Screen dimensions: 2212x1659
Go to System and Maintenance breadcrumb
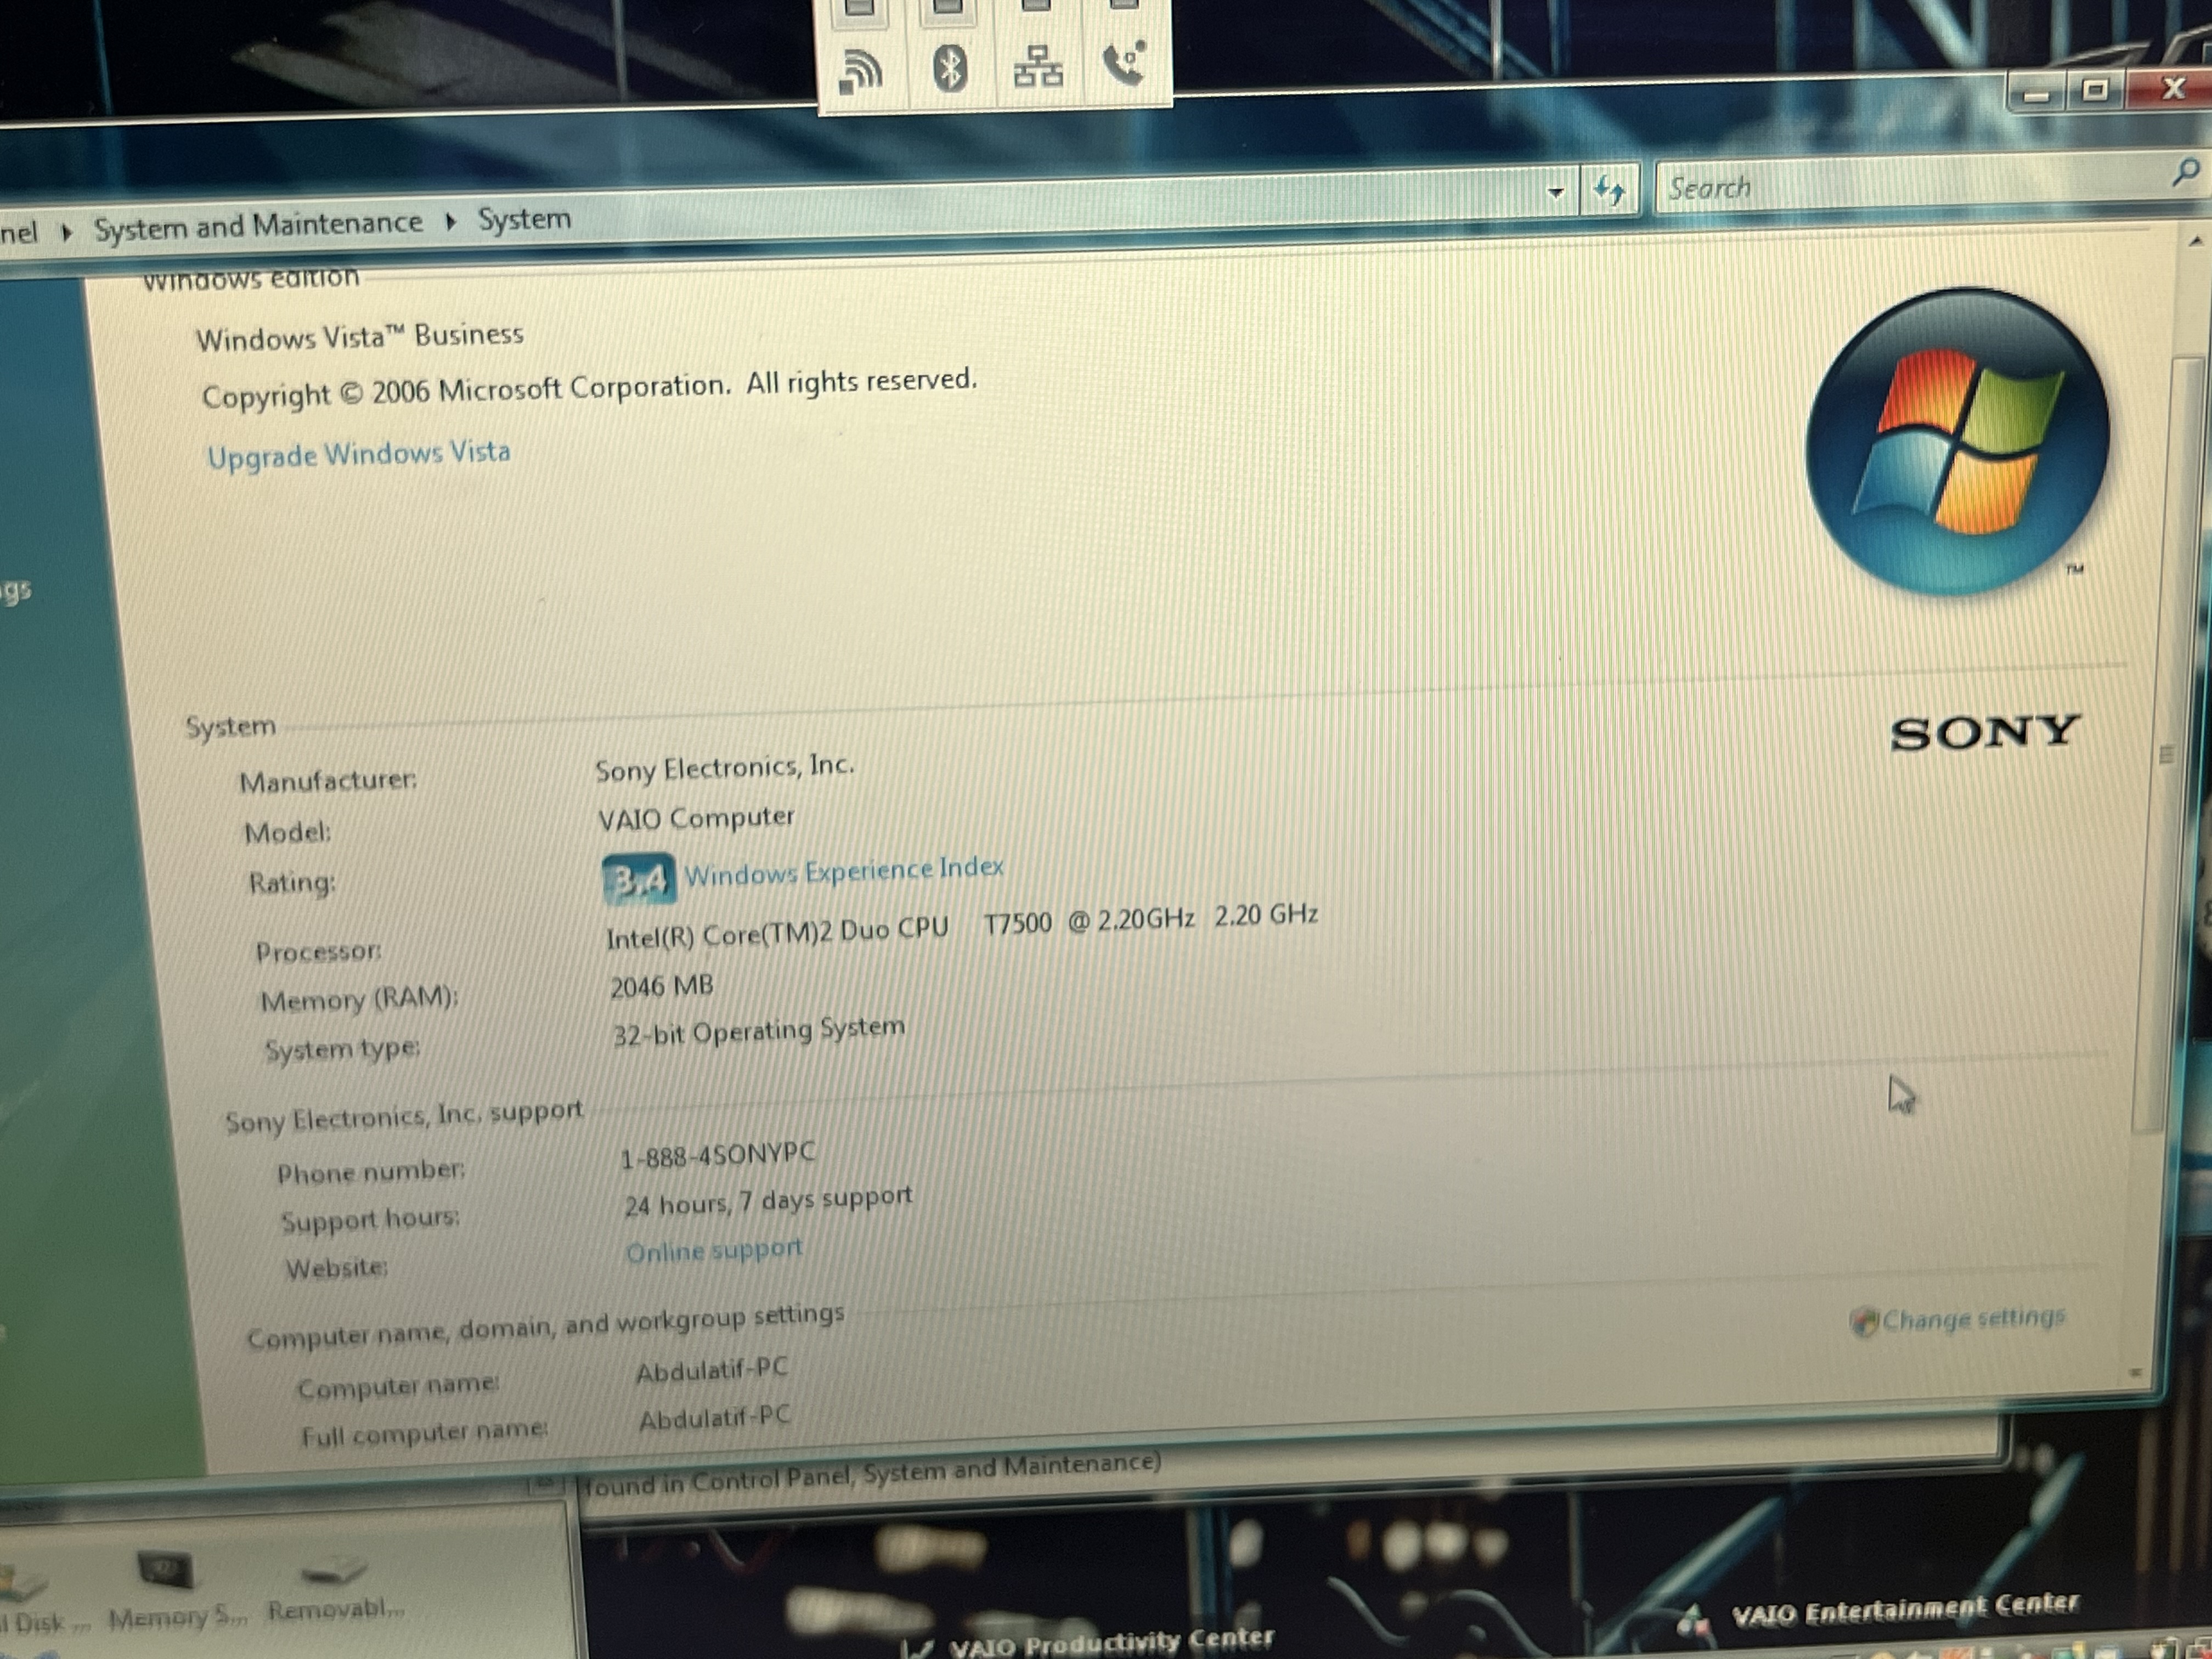tap(258, 225)
